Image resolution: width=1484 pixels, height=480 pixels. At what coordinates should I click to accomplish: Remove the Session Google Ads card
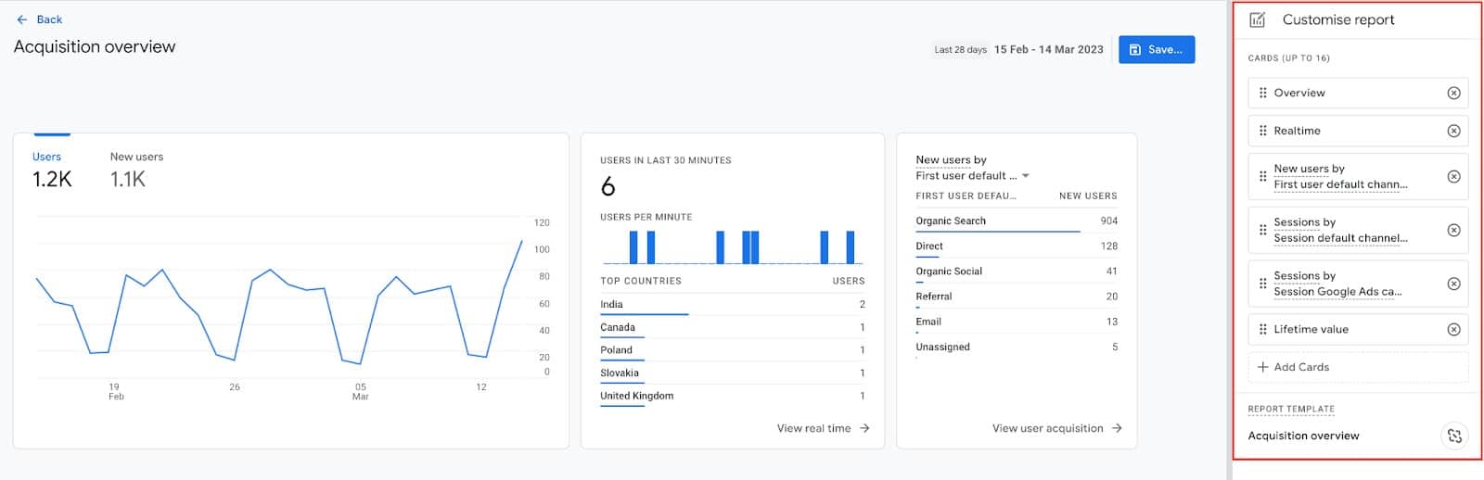tap(1453, 284)
